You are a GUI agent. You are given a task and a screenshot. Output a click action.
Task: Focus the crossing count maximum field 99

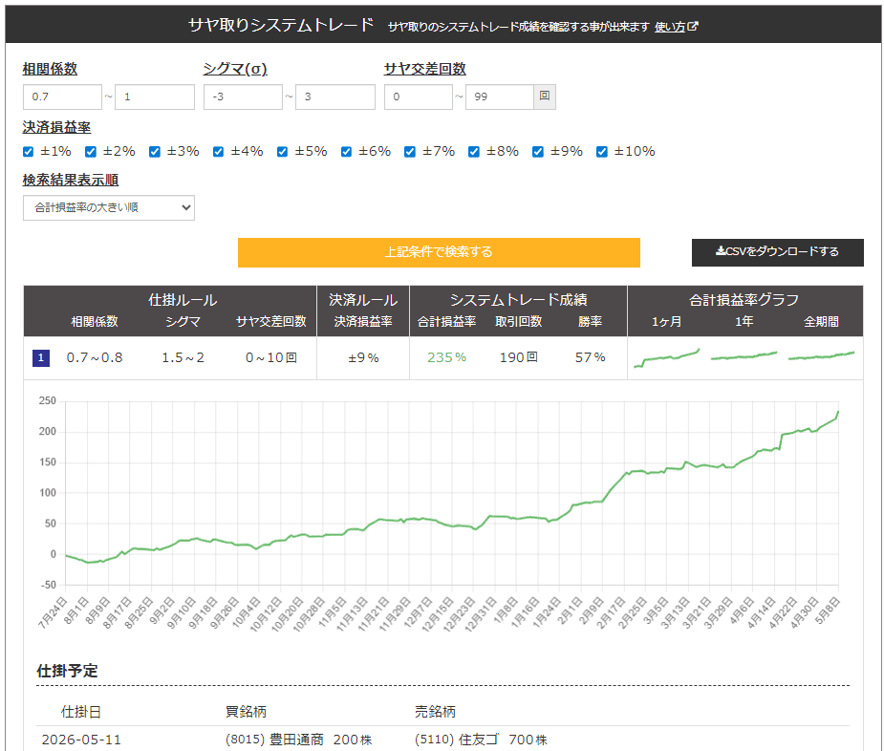coord(500,97)
